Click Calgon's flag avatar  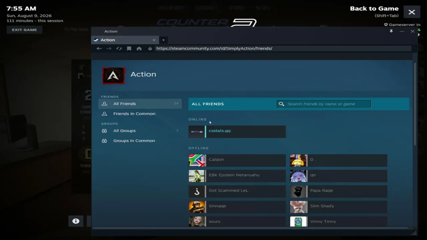click(197, 160)
